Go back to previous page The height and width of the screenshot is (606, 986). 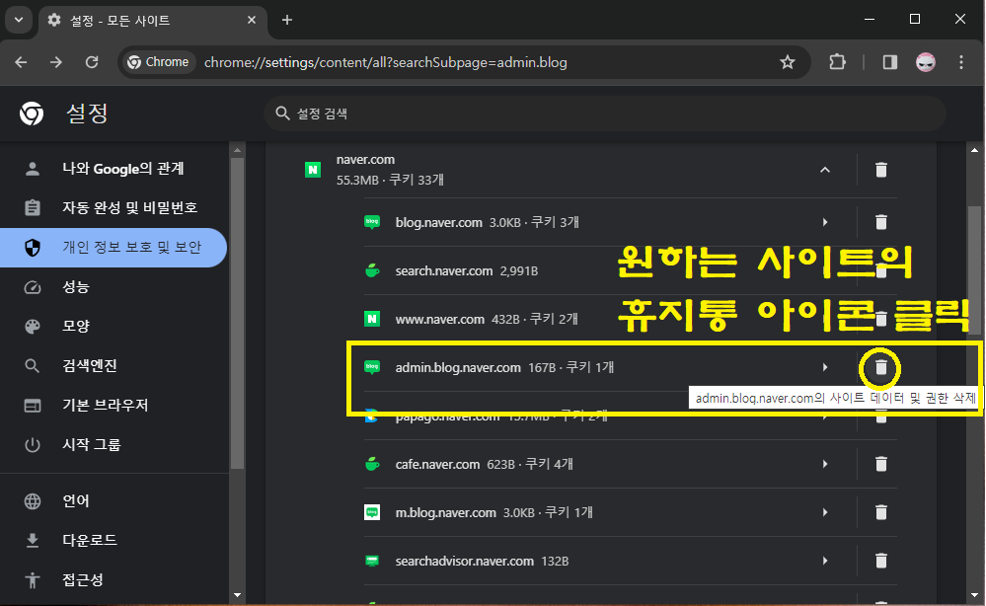(21, 62)
